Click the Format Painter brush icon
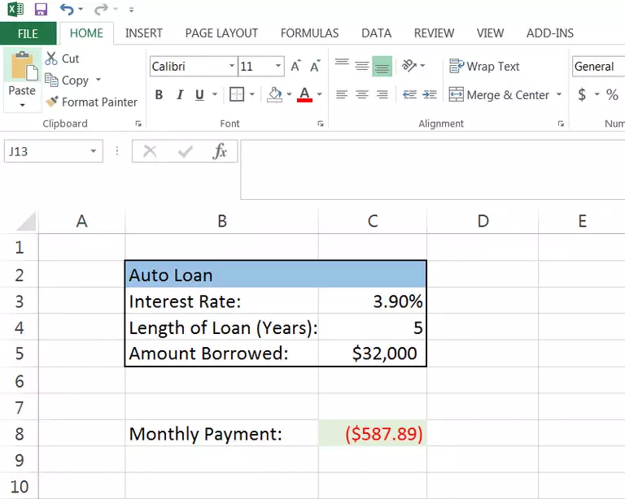Screen dimensions: 625x499 click(x=52, y=102)
